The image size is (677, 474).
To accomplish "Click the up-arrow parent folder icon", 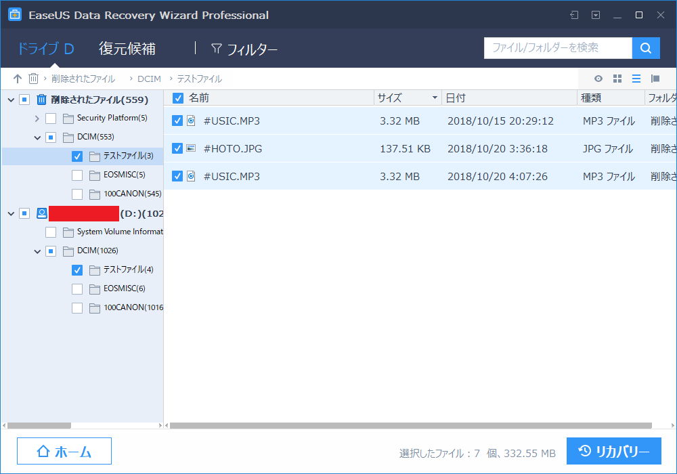I will tap(18, 79).
